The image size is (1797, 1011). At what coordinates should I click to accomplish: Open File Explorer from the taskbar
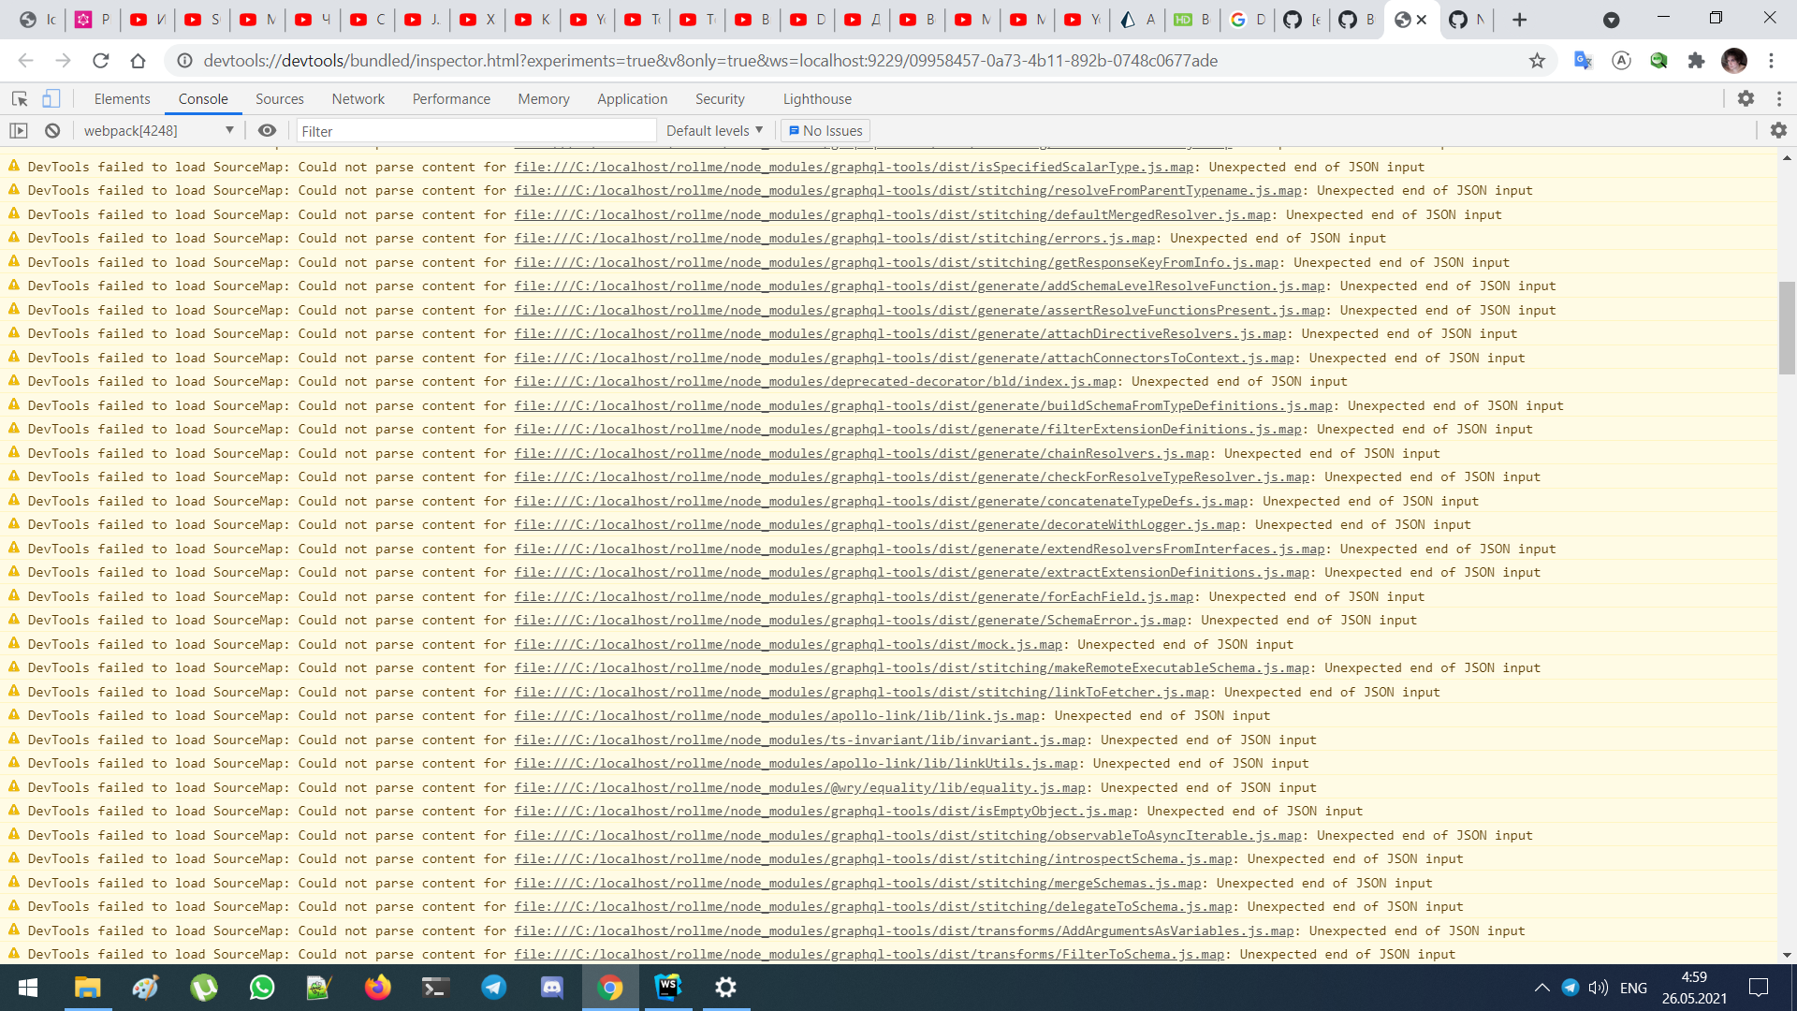click(x=87, y=988)
